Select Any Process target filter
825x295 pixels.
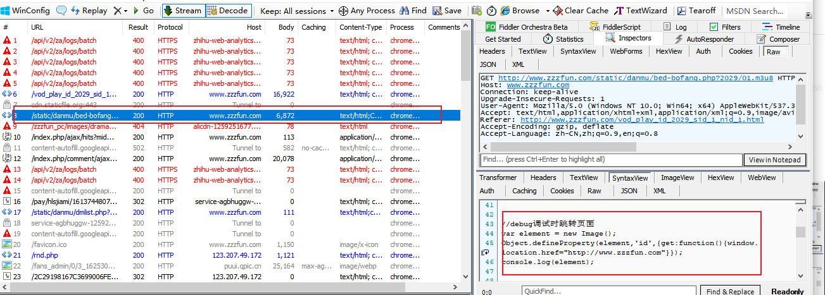coord(367,11)
